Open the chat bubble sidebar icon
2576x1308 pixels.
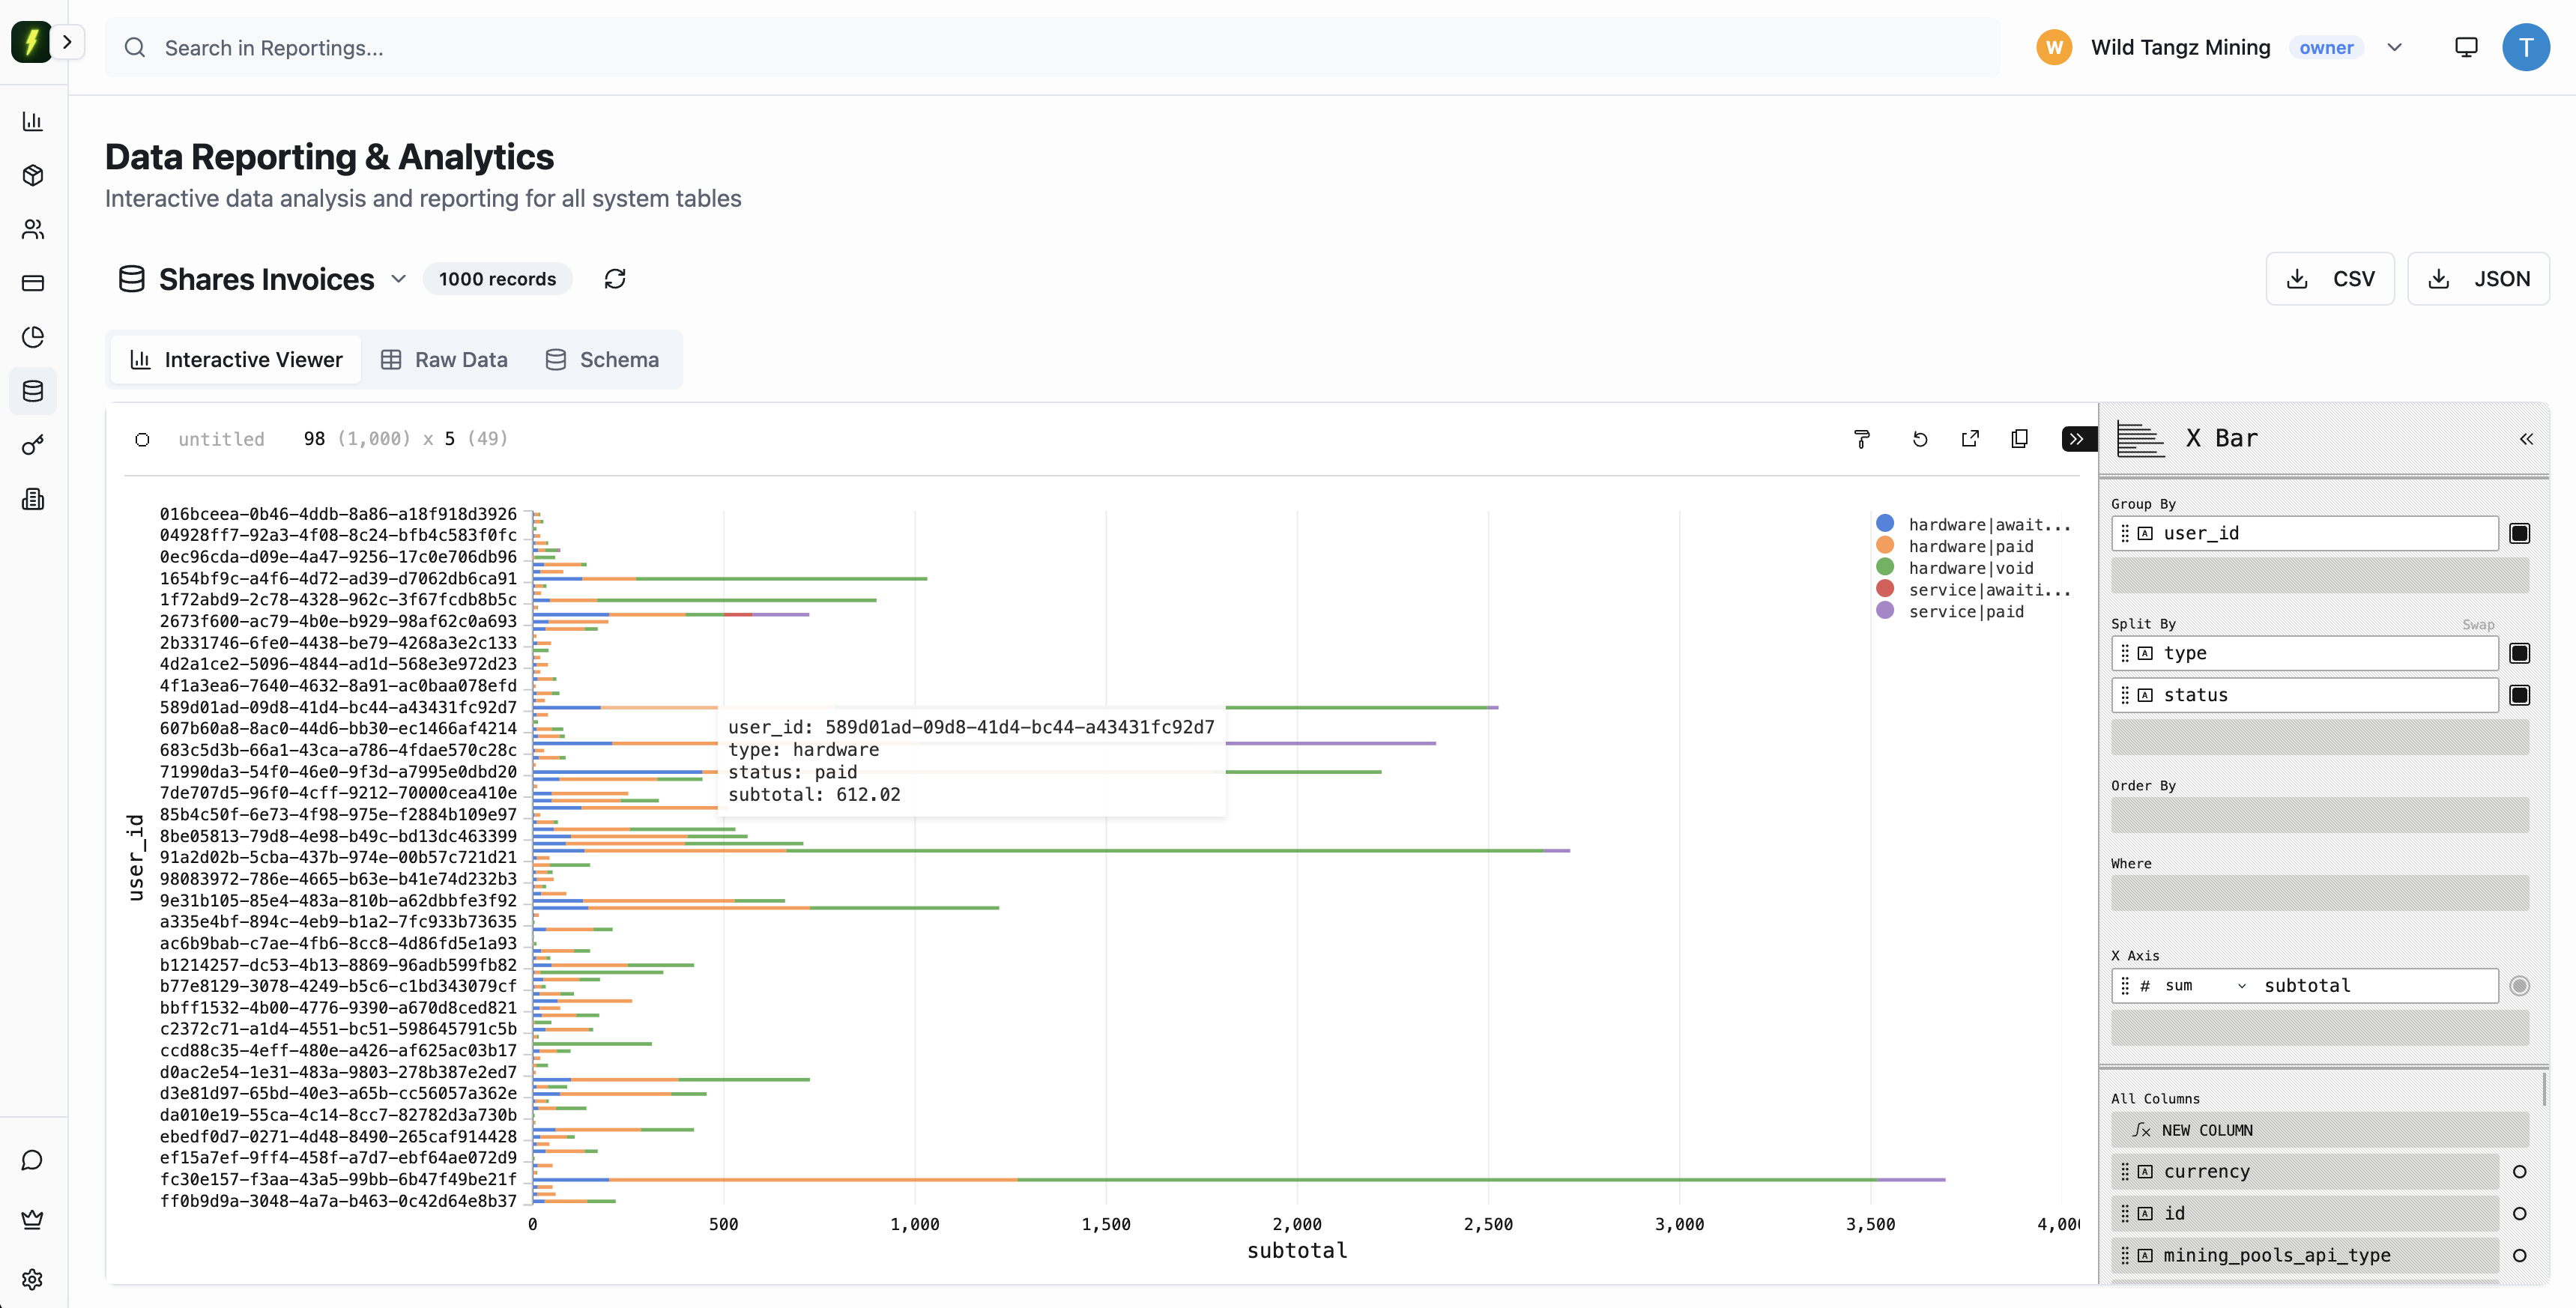[33, 1160]
